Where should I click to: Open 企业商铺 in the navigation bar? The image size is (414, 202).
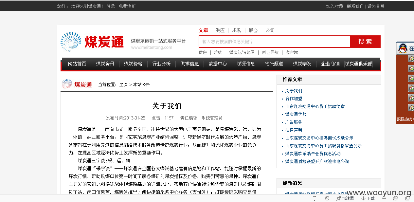click(x=330, y=64)
